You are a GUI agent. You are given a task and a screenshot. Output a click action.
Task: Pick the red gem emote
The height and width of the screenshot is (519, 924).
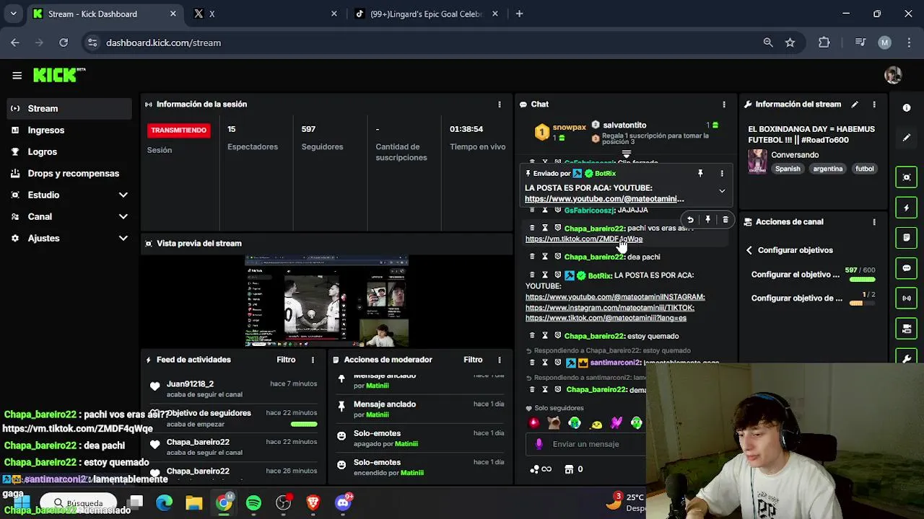[x=534, y=423]
